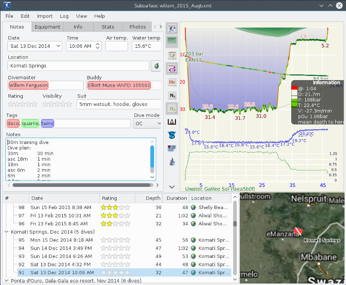Image resolution: width=346 pixels, height=285 pixels.
Task: Click the globe icon on dive 95 row
Action: (x=193, y=240)
